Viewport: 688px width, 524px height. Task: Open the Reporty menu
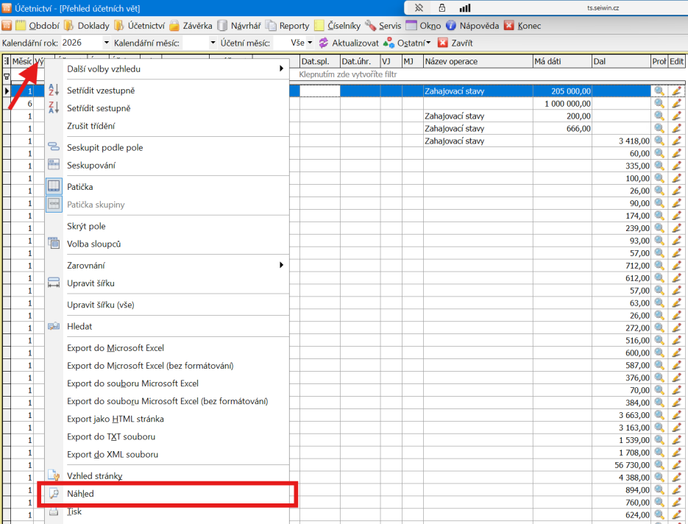point(288,26)
